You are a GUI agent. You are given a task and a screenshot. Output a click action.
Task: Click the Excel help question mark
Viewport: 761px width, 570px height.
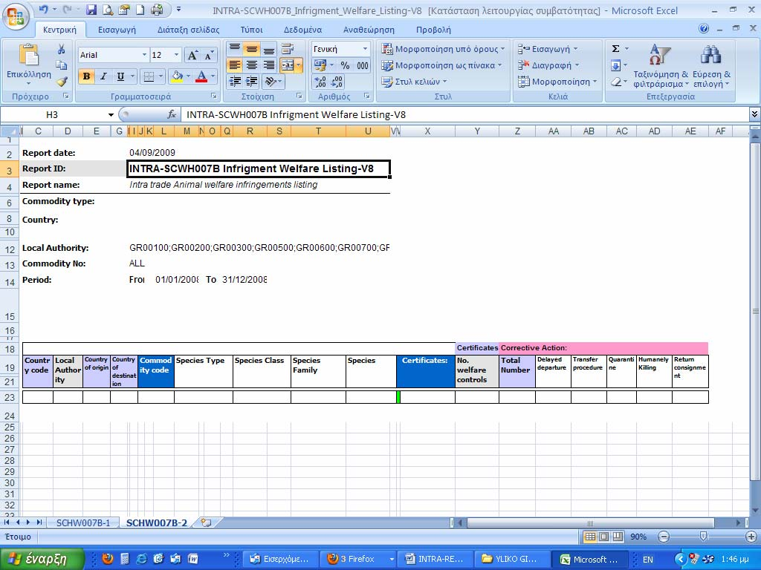[704, 29]
